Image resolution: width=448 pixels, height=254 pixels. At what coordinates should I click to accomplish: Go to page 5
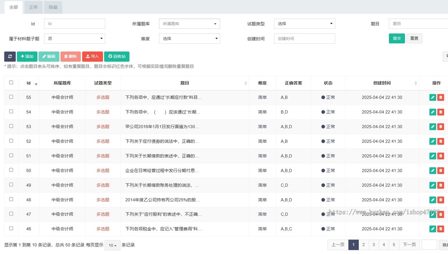394,245
